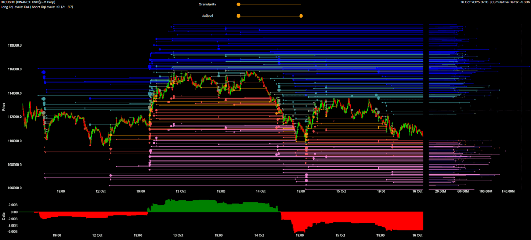
Task: Click the Long liqLevels and Short liqLevels readout
Action: pos(36,6)
